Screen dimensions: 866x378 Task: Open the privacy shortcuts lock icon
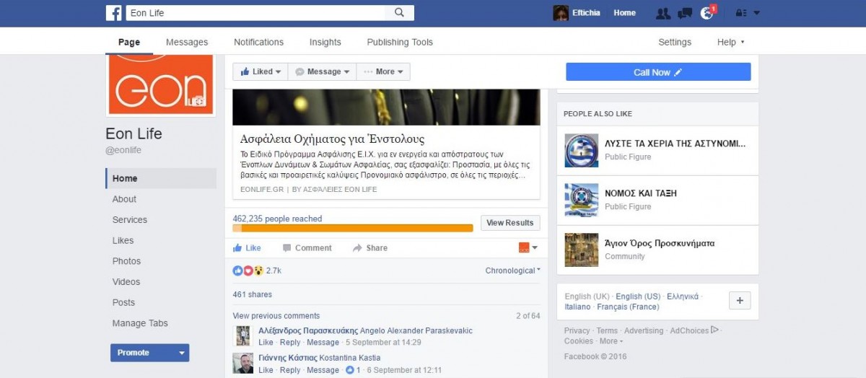(740, 13)
